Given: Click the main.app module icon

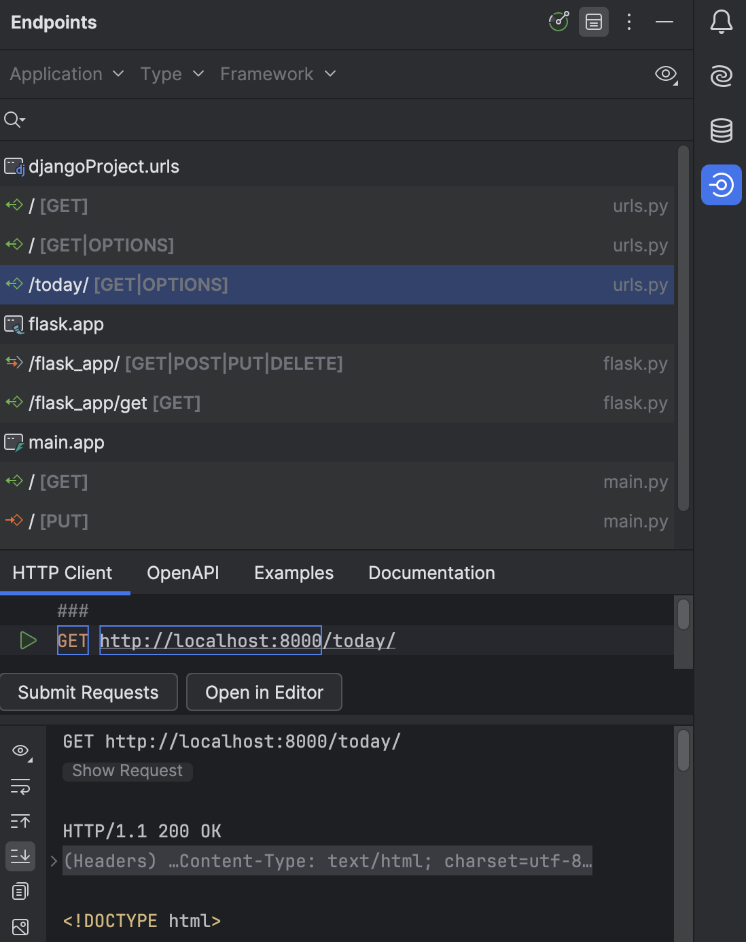Looking at the screenshot, I should (14, 442).
